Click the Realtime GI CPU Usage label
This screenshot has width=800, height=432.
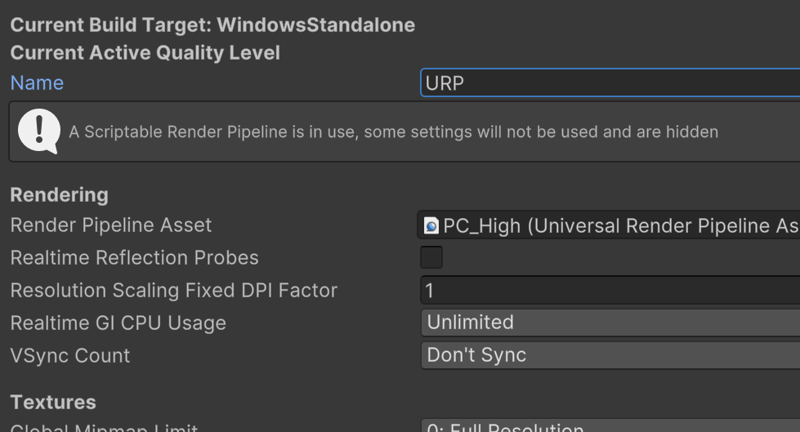(118, 323)
